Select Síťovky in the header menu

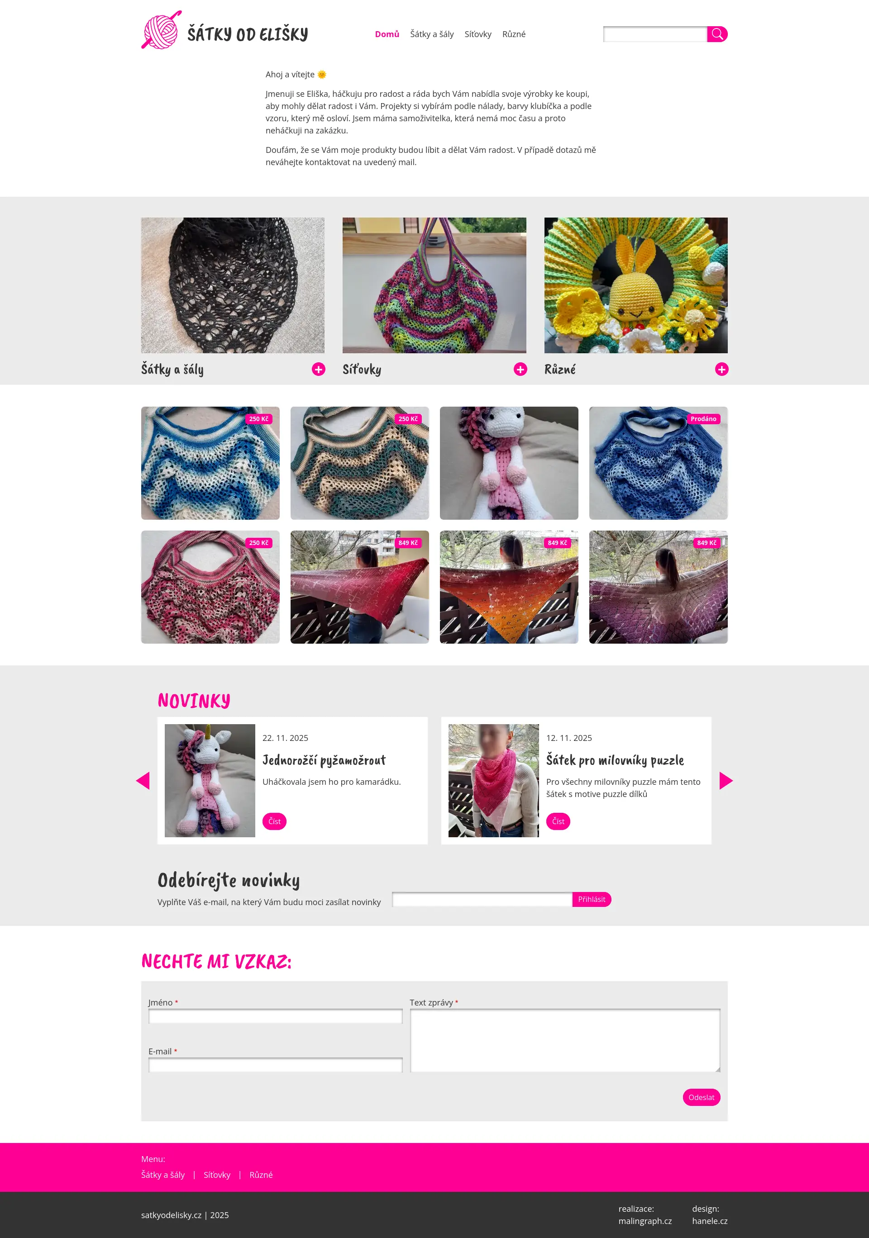[x=477, y=34]
